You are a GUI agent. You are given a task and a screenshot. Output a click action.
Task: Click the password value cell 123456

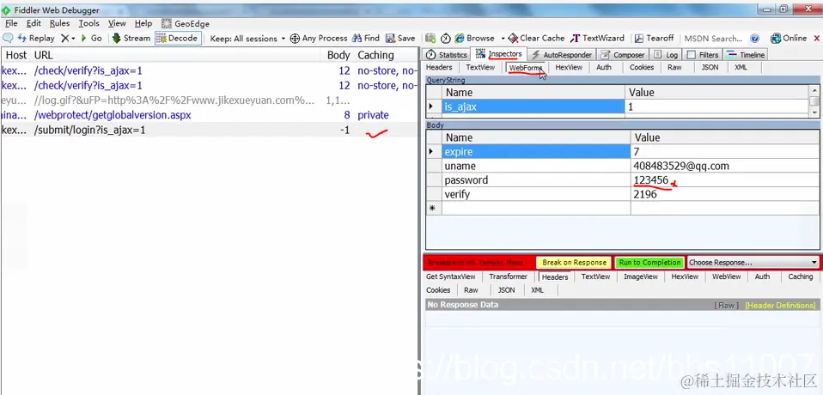tap(725, 180)
